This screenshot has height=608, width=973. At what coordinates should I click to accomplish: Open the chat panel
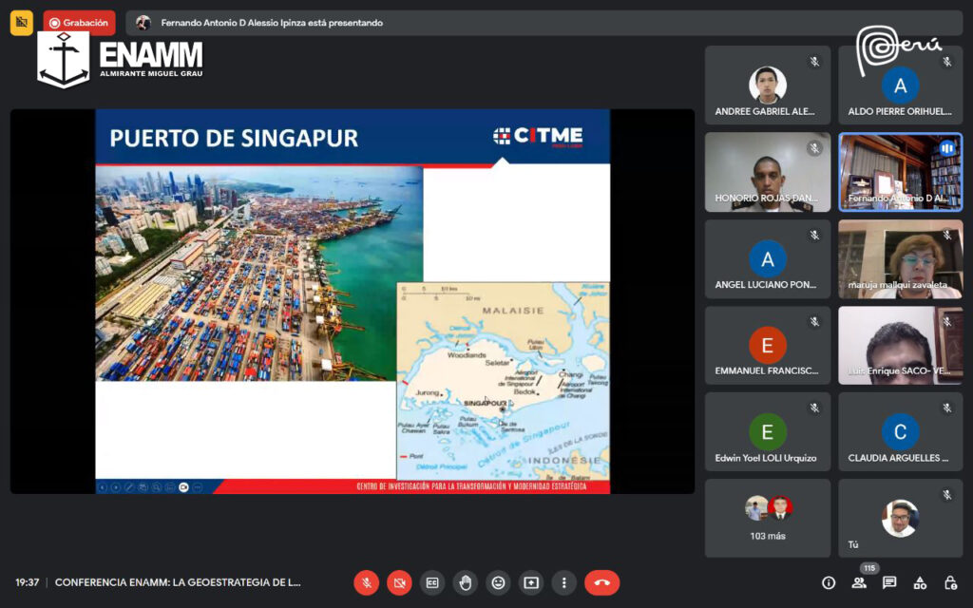pos(889,582)
